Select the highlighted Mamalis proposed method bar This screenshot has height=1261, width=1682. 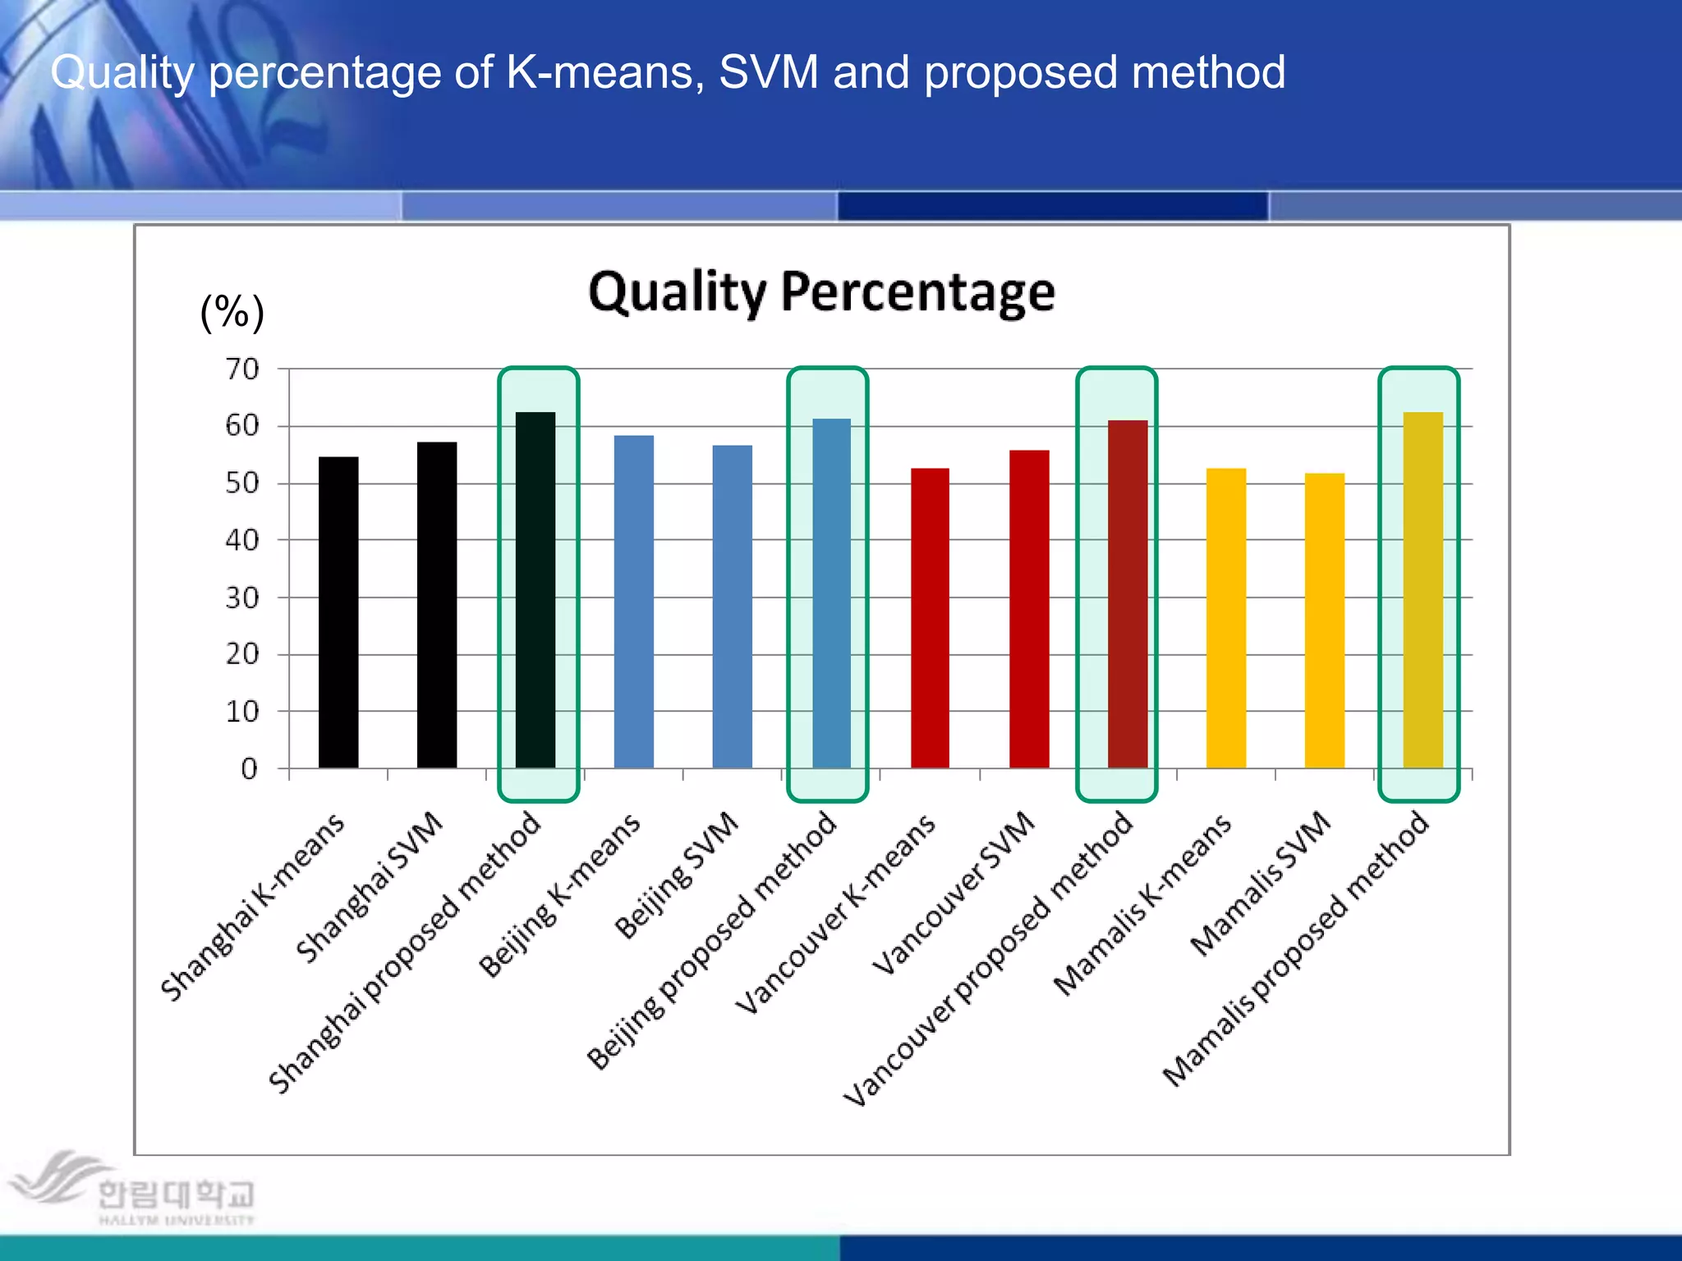[x=1422, y=590]
